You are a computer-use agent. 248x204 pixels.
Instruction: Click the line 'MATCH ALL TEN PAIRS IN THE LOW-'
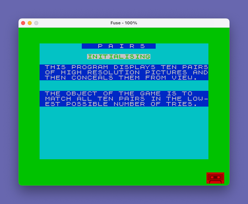point(127,99)
